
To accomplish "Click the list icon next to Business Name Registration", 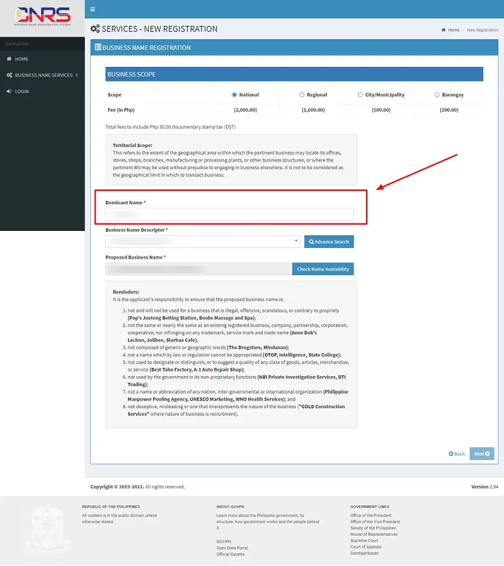I will pos(100,47).
